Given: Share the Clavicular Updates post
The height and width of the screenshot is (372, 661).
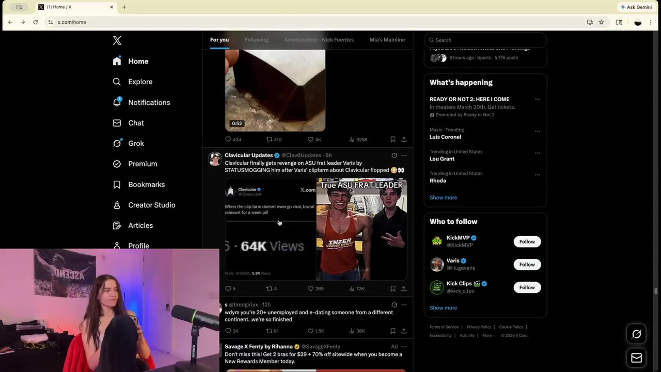Looking at the screenshot, I should coord(404,288).
